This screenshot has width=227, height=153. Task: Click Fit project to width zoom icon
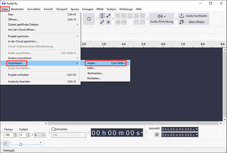pyautogui.click(x=136, y=16)
